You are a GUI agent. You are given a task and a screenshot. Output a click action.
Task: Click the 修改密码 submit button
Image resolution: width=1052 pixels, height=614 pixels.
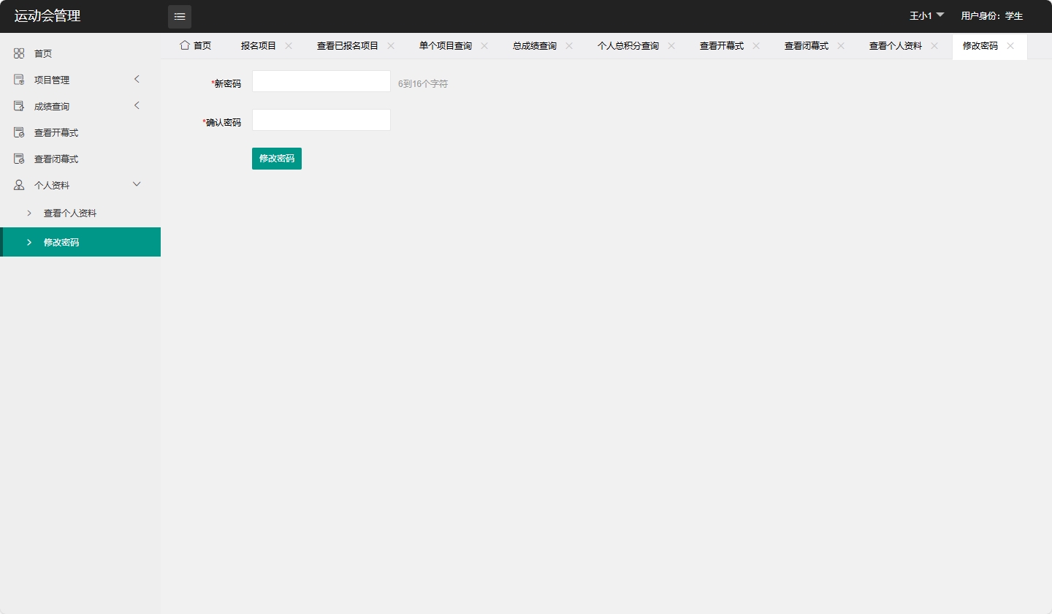tap(276, 158)
